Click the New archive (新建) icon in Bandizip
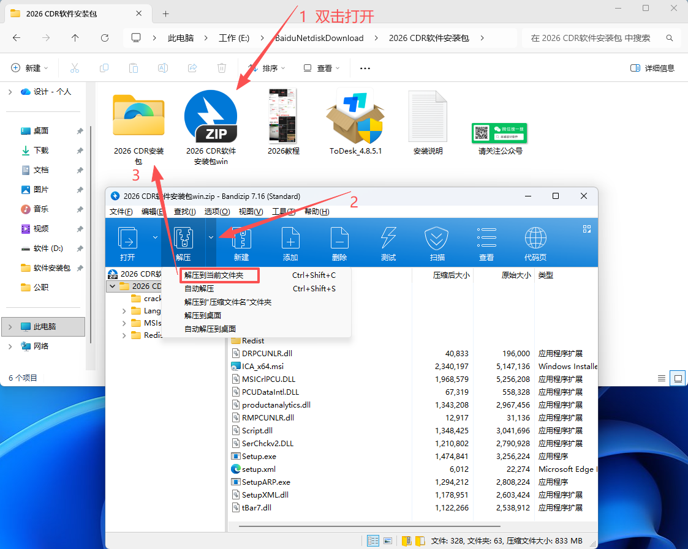This screenshot has height=549, width=688. [241, 238]
